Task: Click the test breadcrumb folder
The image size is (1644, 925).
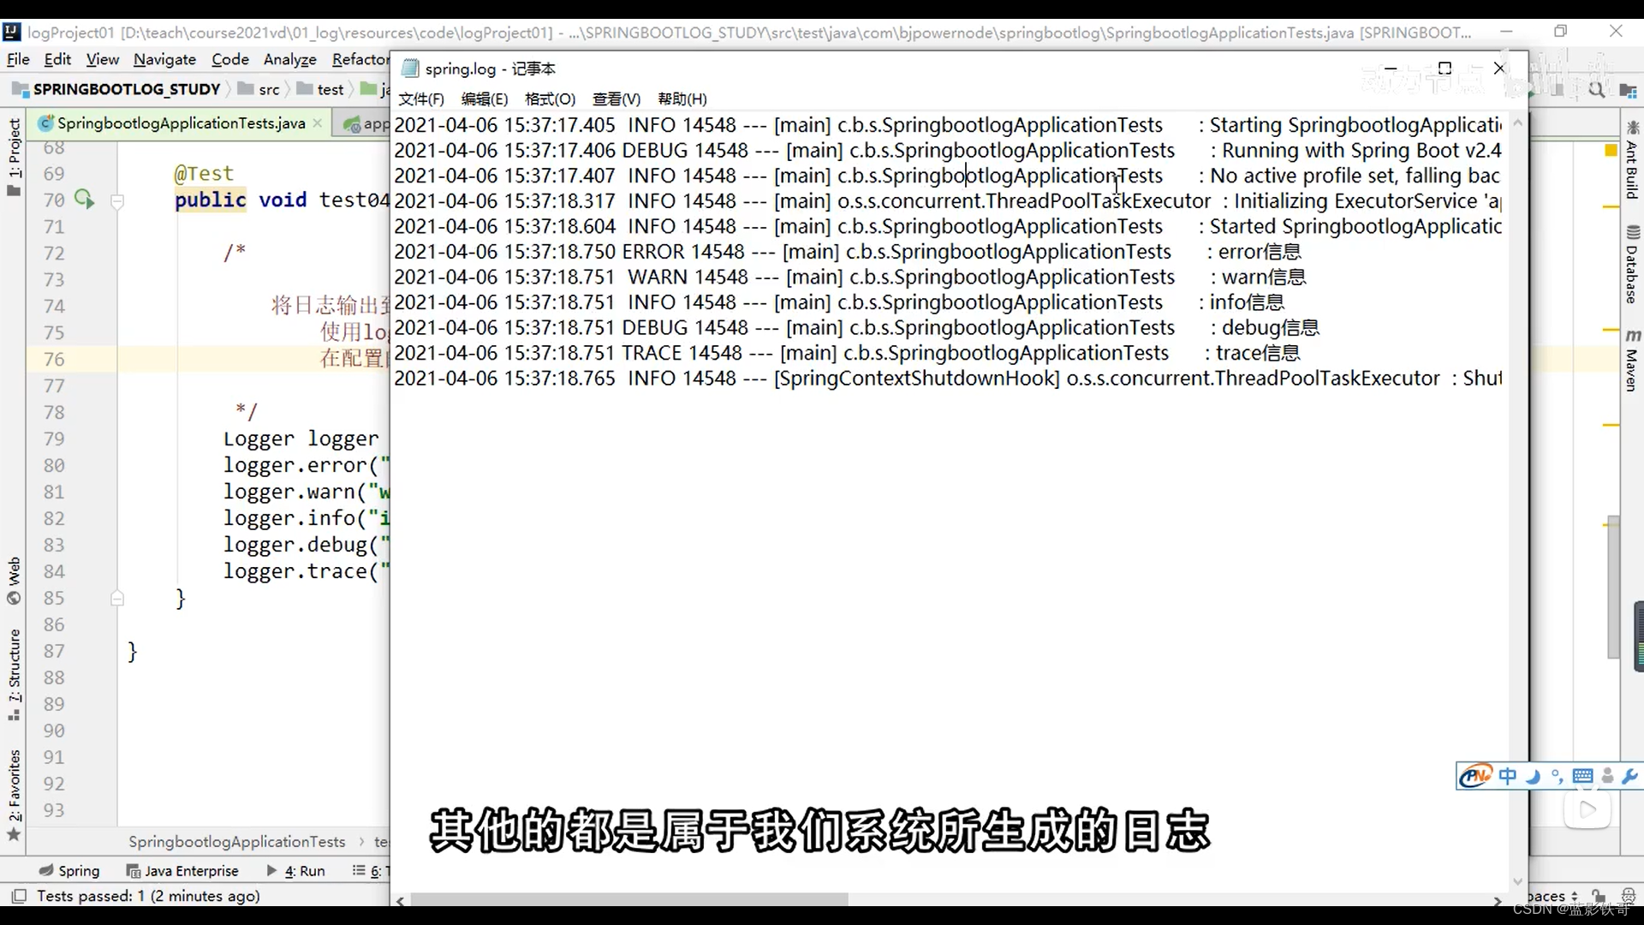Action: pyautogui.click(x=320, y=89)
